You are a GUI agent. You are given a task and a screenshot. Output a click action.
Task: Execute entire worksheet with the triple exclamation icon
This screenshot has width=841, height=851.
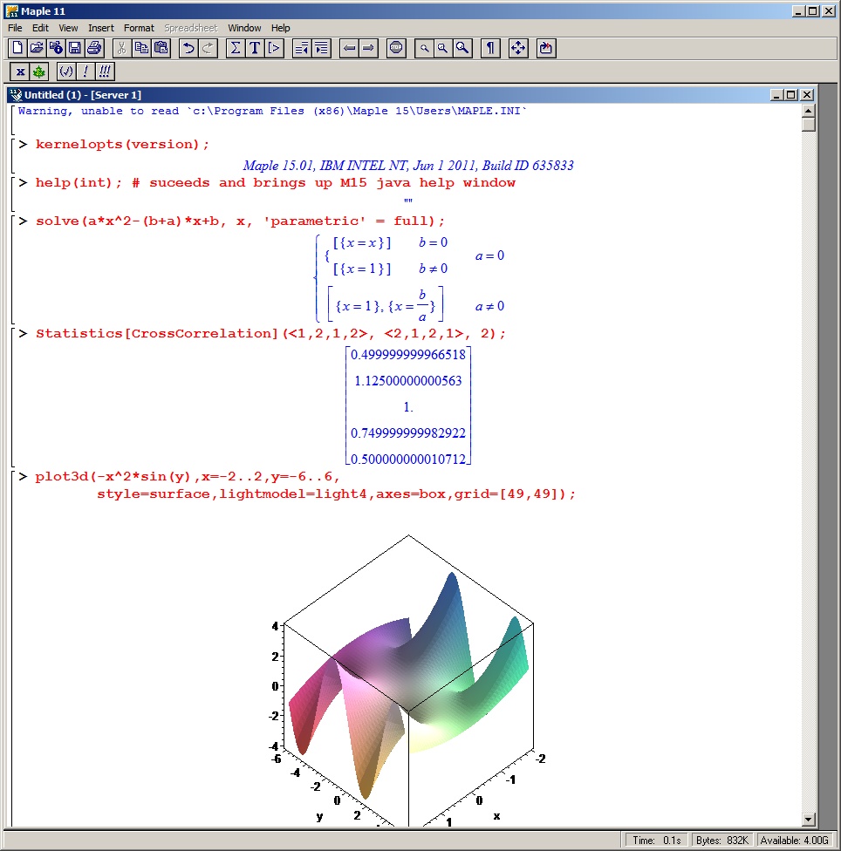(x=105, y=71)
